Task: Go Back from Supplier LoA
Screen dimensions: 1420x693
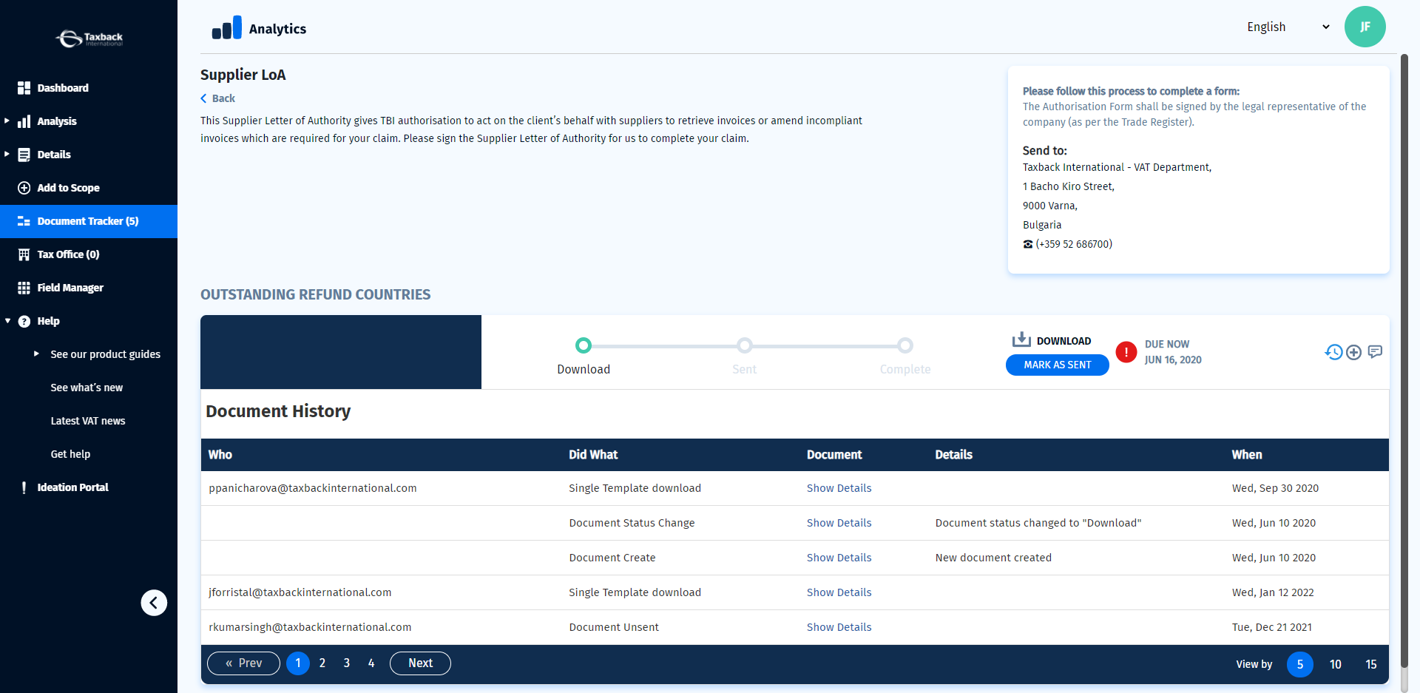Action: click(x=217, y=98)
